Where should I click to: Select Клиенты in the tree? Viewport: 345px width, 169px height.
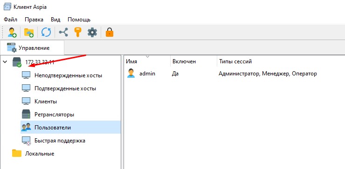(46, 101)
